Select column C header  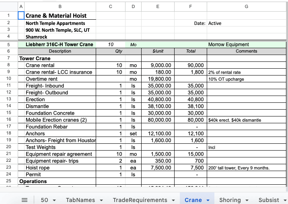pyautogui.click(x=111, y=6)
